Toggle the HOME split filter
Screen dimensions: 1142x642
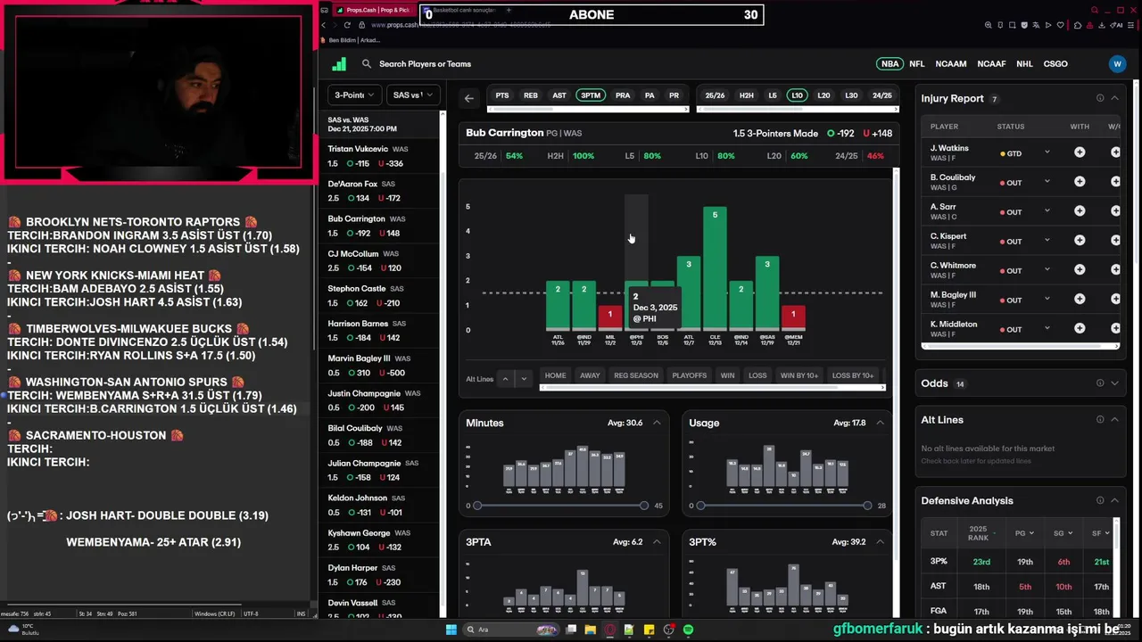pyautogui.click(x=555, y=375)
